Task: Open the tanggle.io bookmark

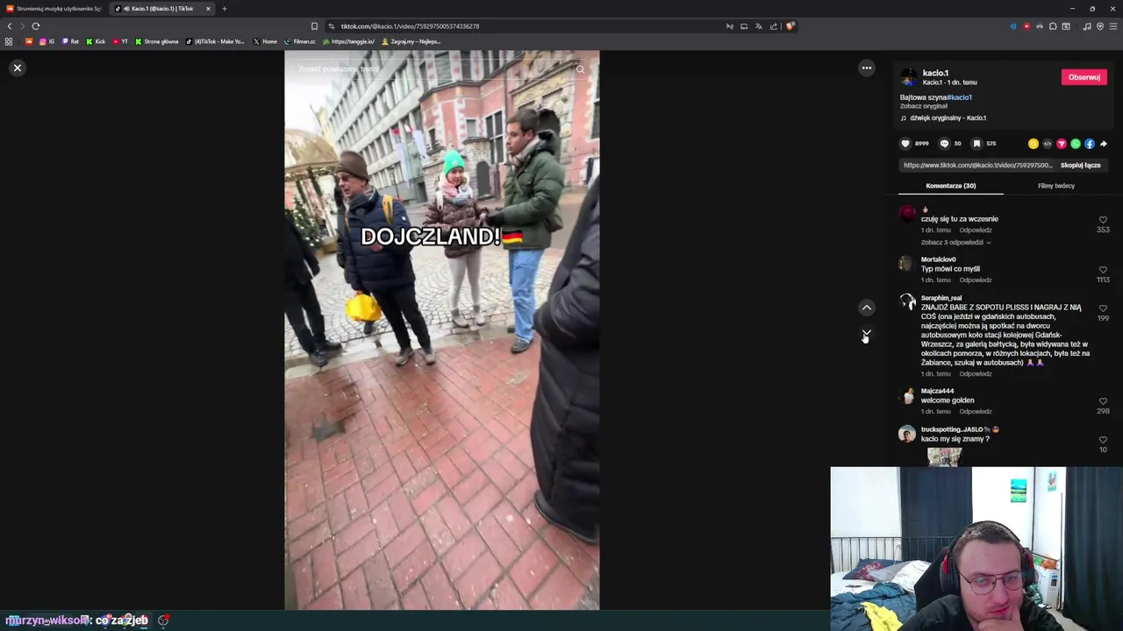Action: pyautogui.click(x=349, y=41)
